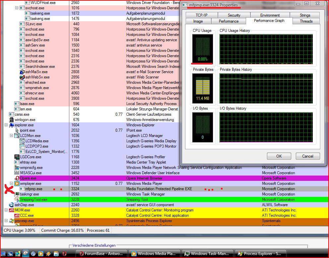The width and height of the screenshot is (329, 258).
Task: Click the winlogon.exe process icon
Action: click(12, 120)
